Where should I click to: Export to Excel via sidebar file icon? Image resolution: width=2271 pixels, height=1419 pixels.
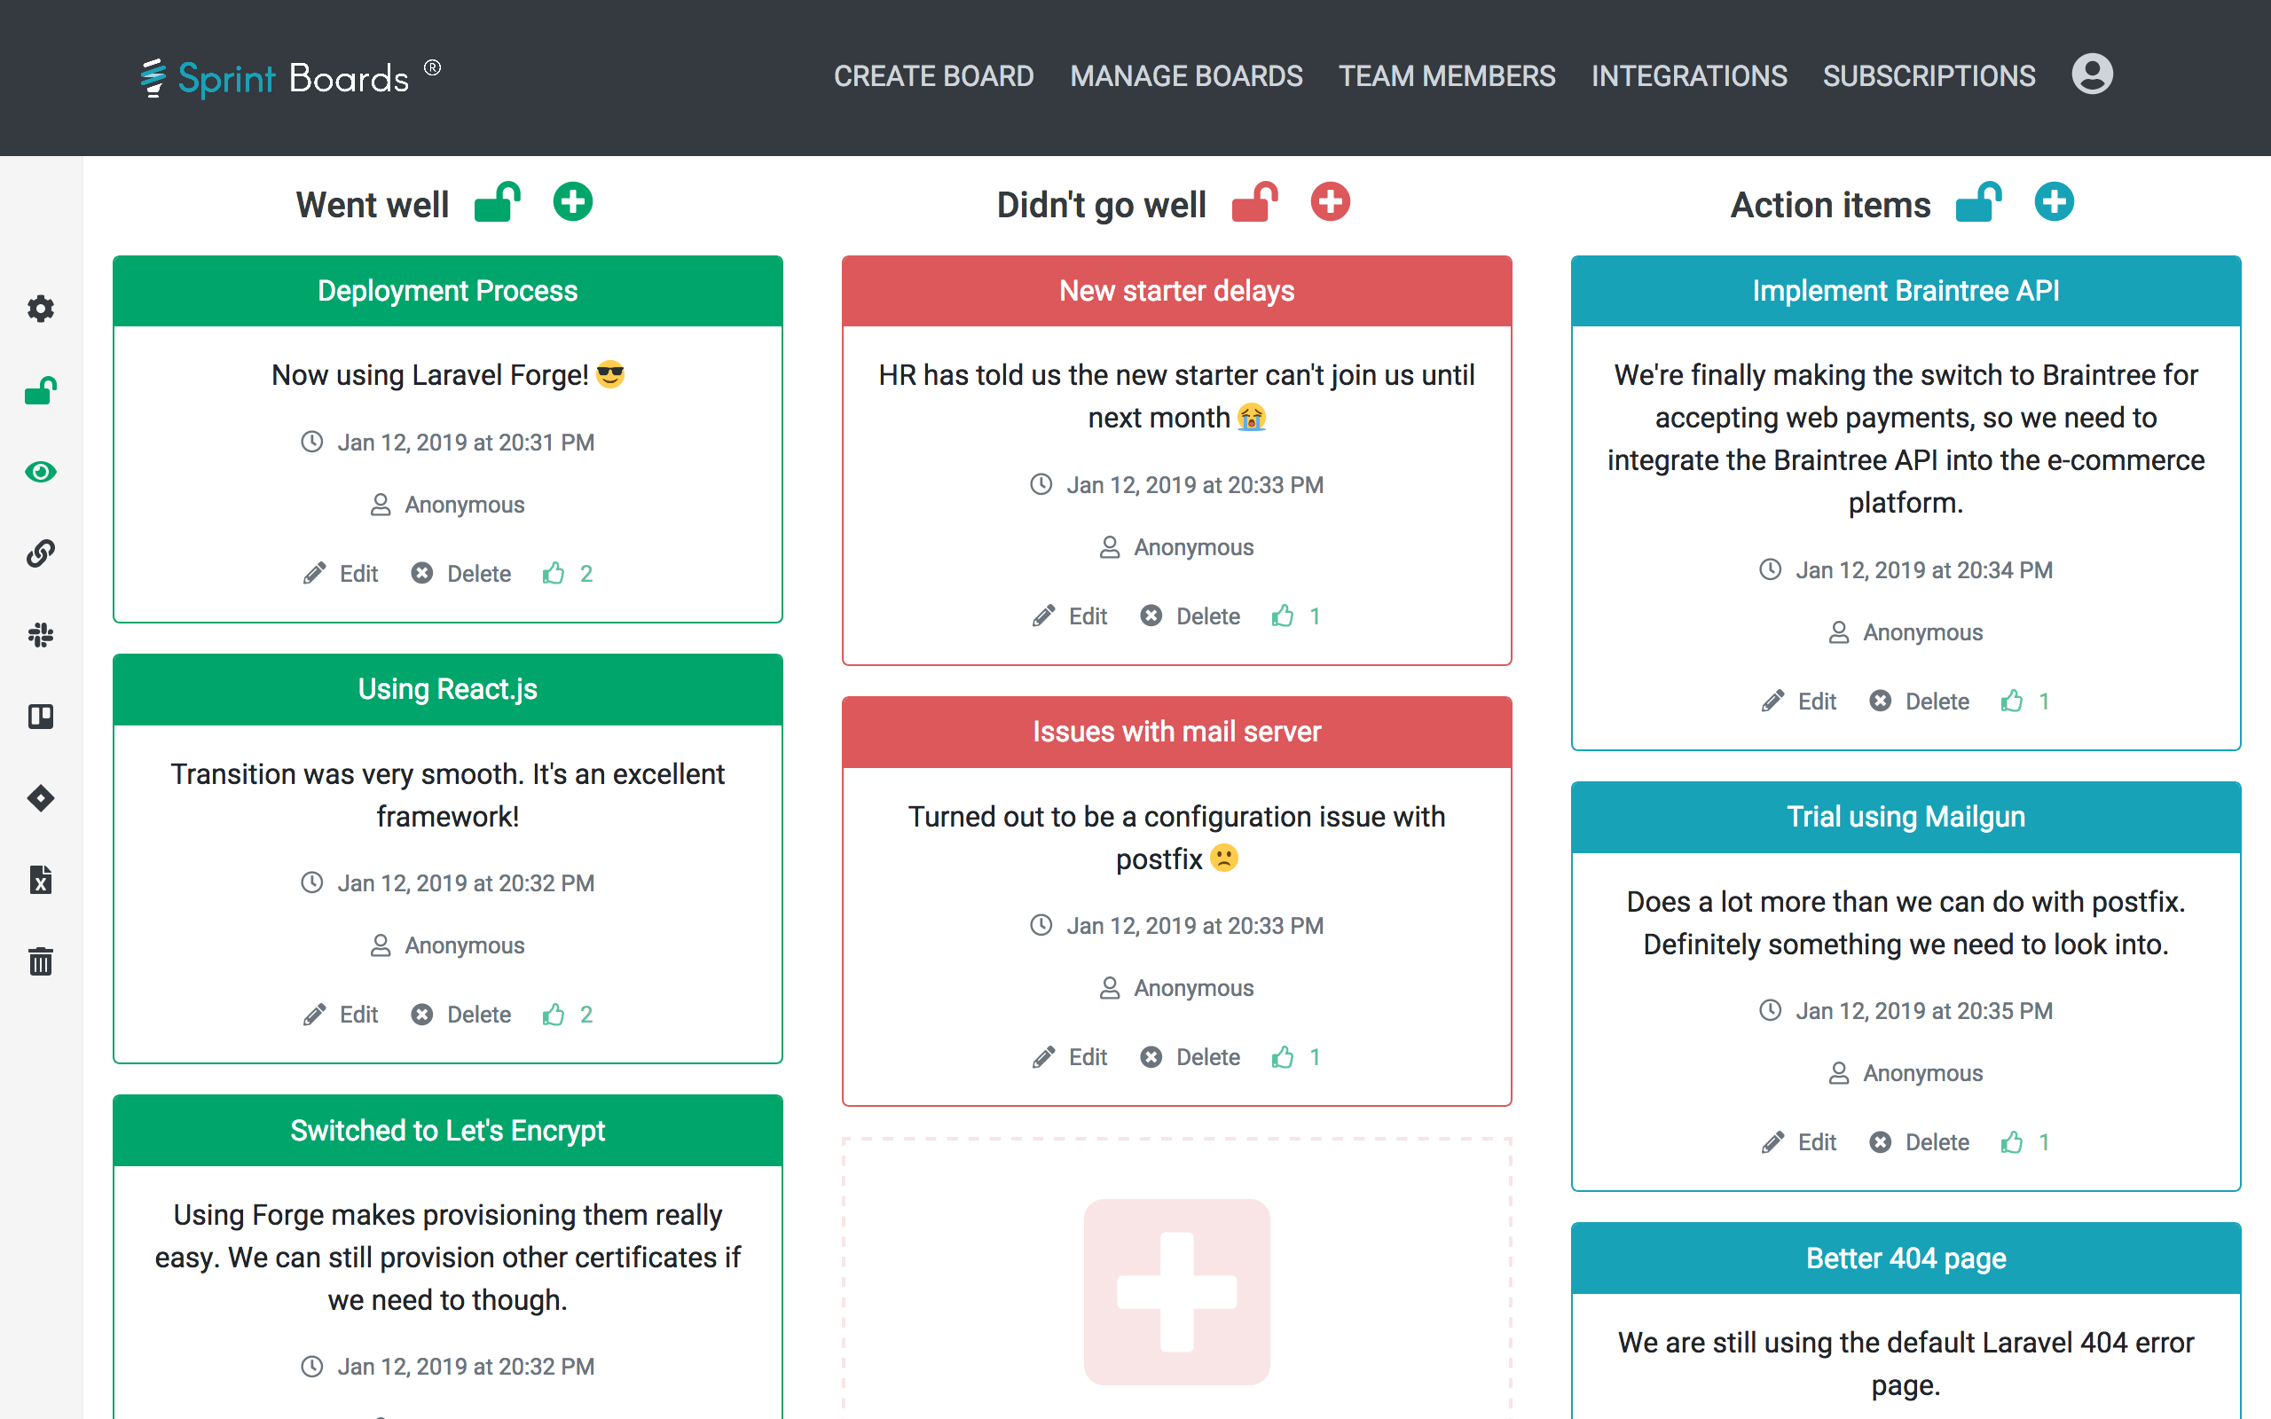tap(40, 881)
